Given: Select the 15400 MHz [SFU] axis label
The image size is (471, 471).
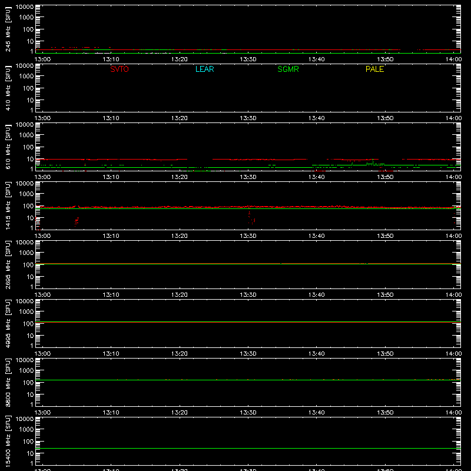Looking at the screenshot, I should (x=8, y=441).
